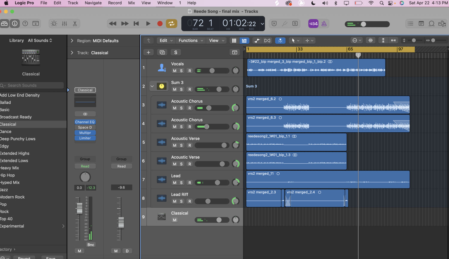Adjust the Vocals track volume slider
Viewport: 449px width, 259px height.
coord(212,71)
